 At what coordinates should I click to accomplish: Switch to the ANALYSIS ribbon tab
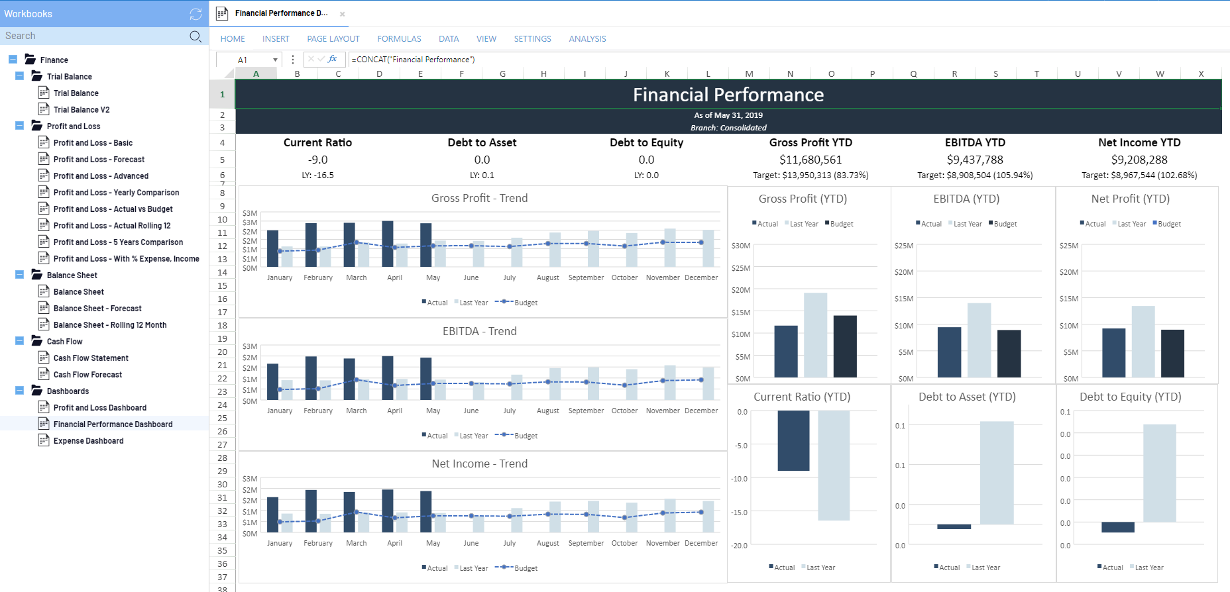click(587, 39)
